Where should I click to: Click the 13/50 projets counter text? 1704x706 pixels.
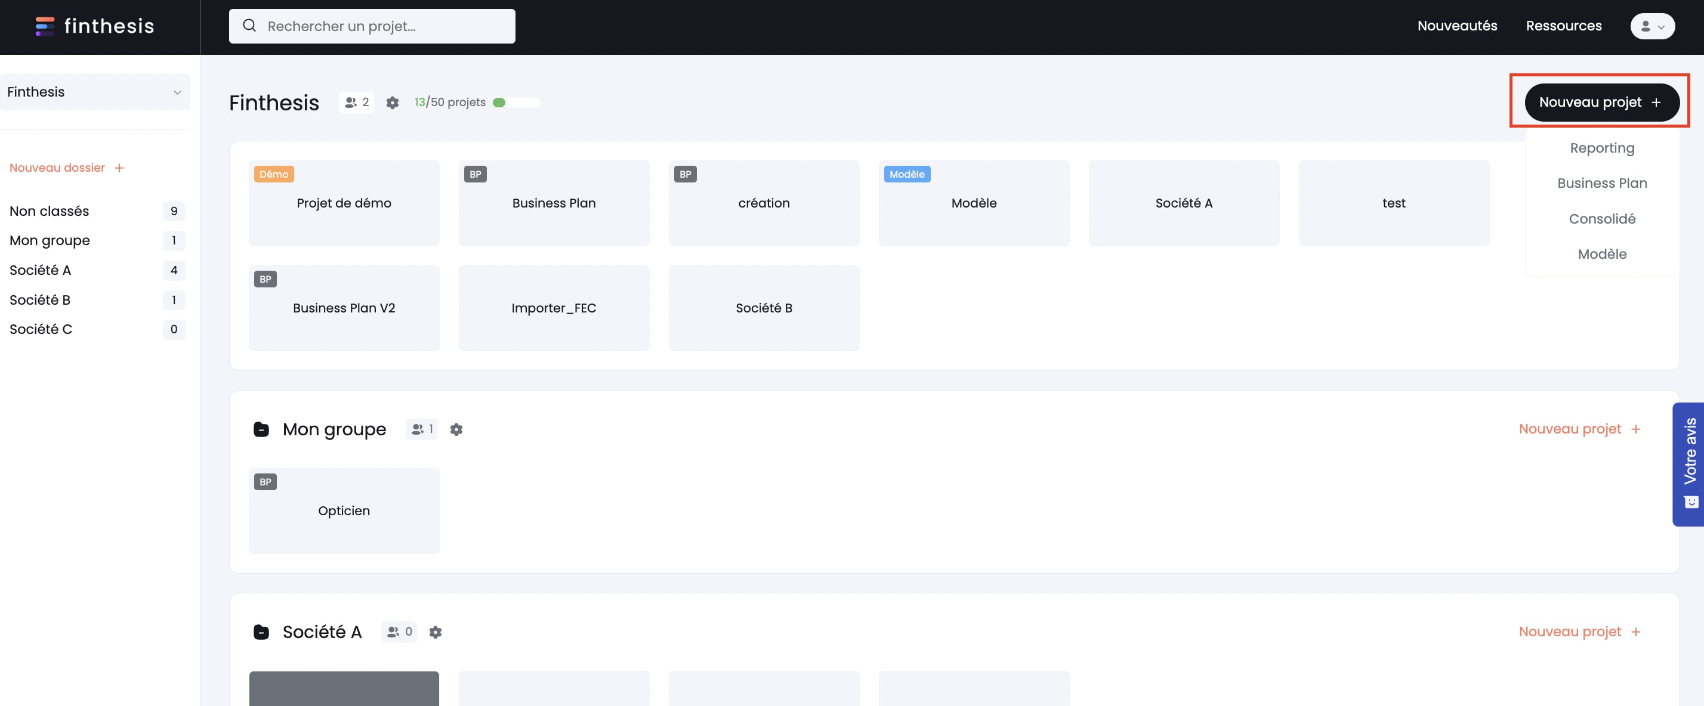click(450, 103)
